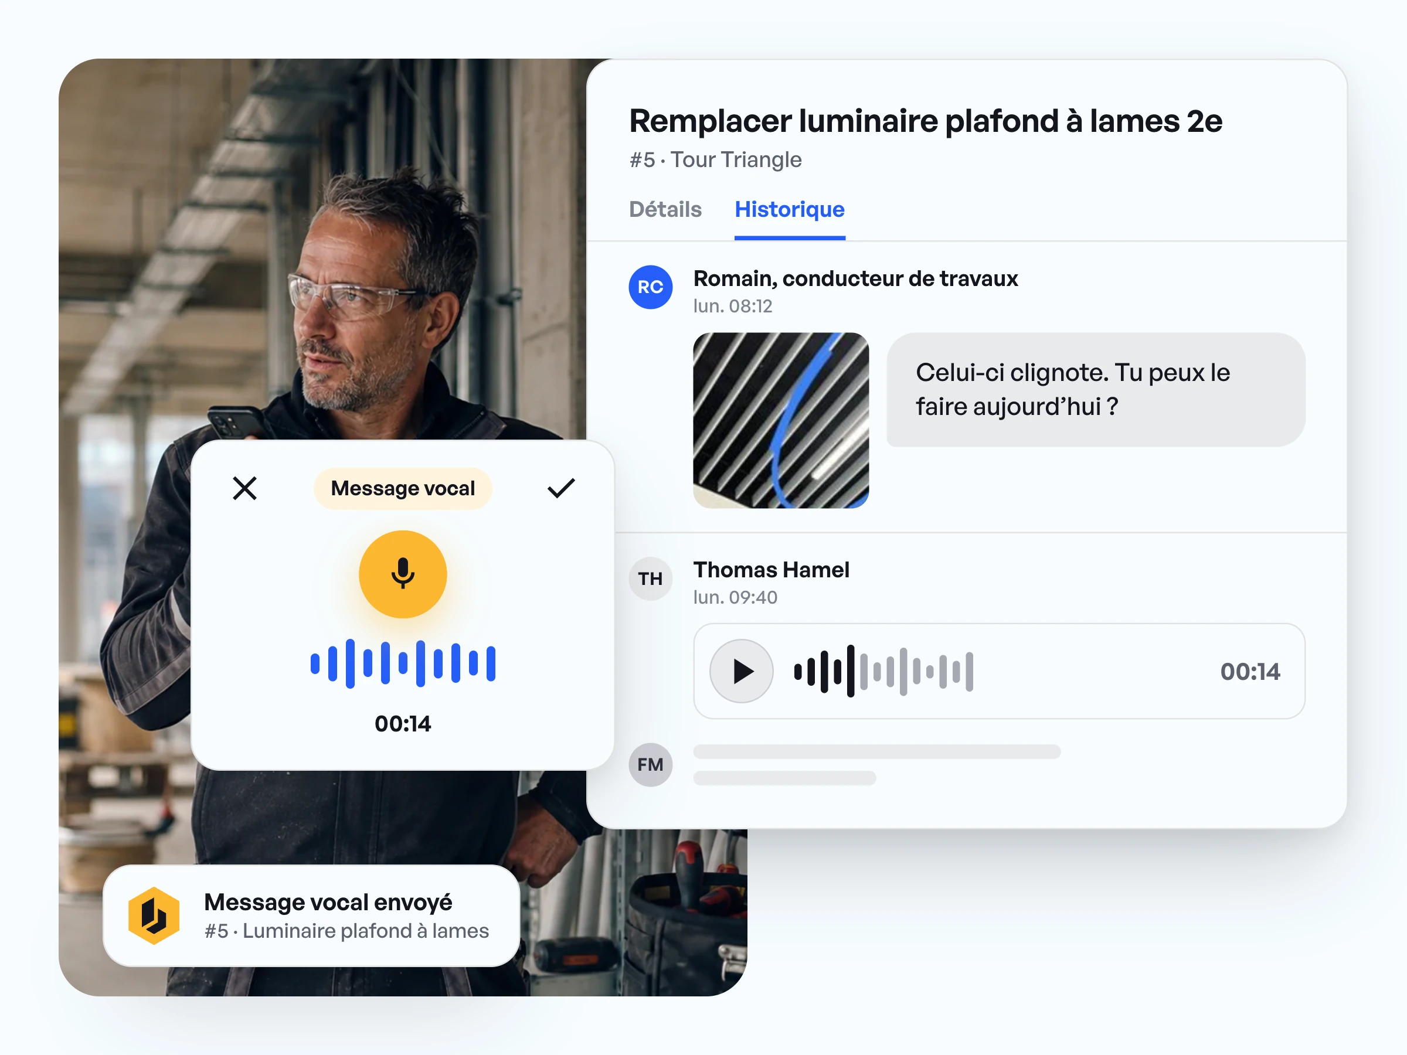
Task: Click the 'lun. 09:40' timestamp
Action: tap(735, 597)
